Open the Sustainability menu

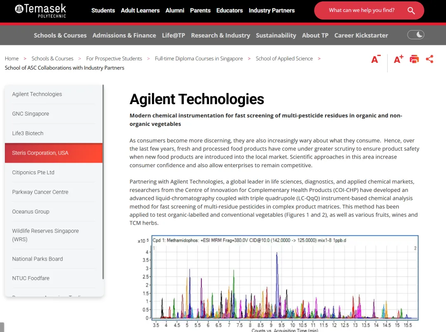pos(276,36)
